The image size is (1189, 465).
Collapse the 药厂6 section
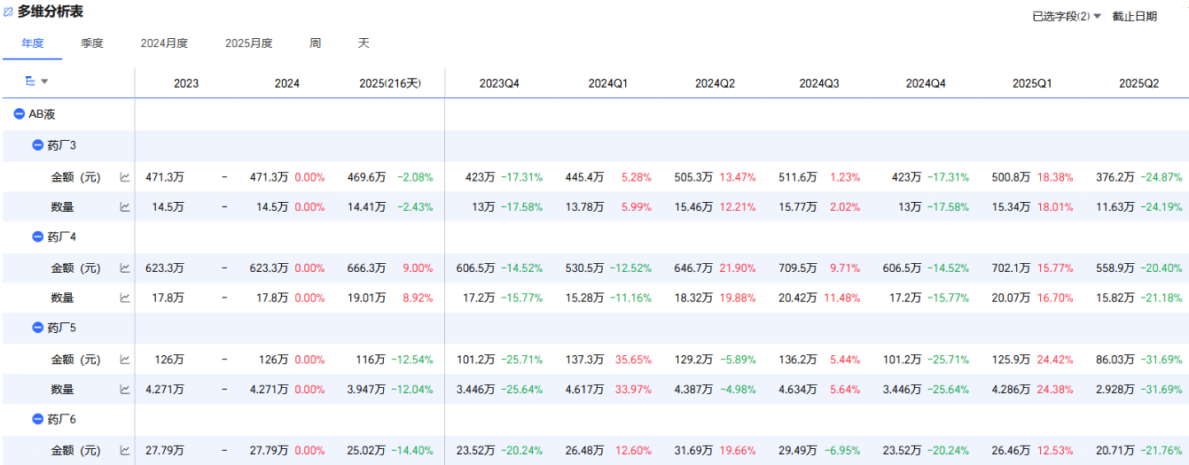[x=38, y=420]
